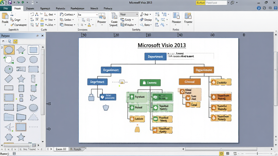278x156 pixels.
Task: Click the Latticn node
Action: (x=137, y=119)
